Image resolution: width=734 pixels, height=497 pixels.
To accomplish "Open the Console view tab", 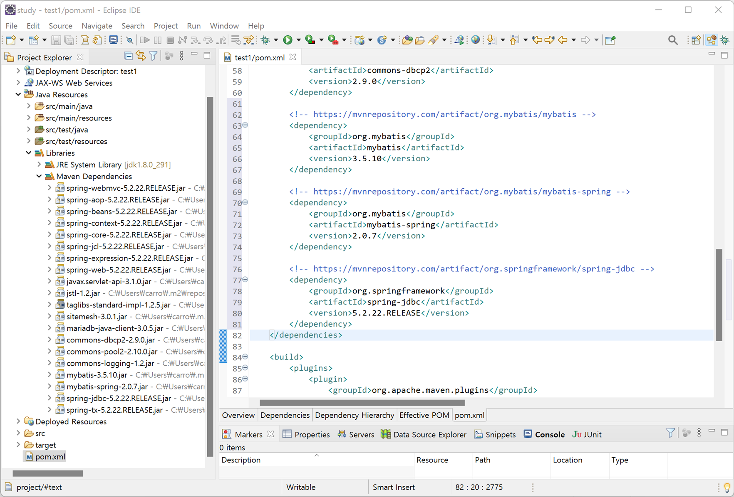I will coord(544,434).
